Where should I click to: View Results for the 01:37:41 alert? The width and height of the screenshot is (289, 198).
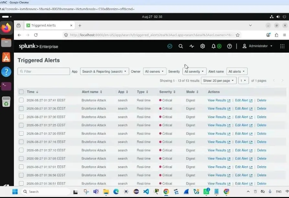[219, 100]
